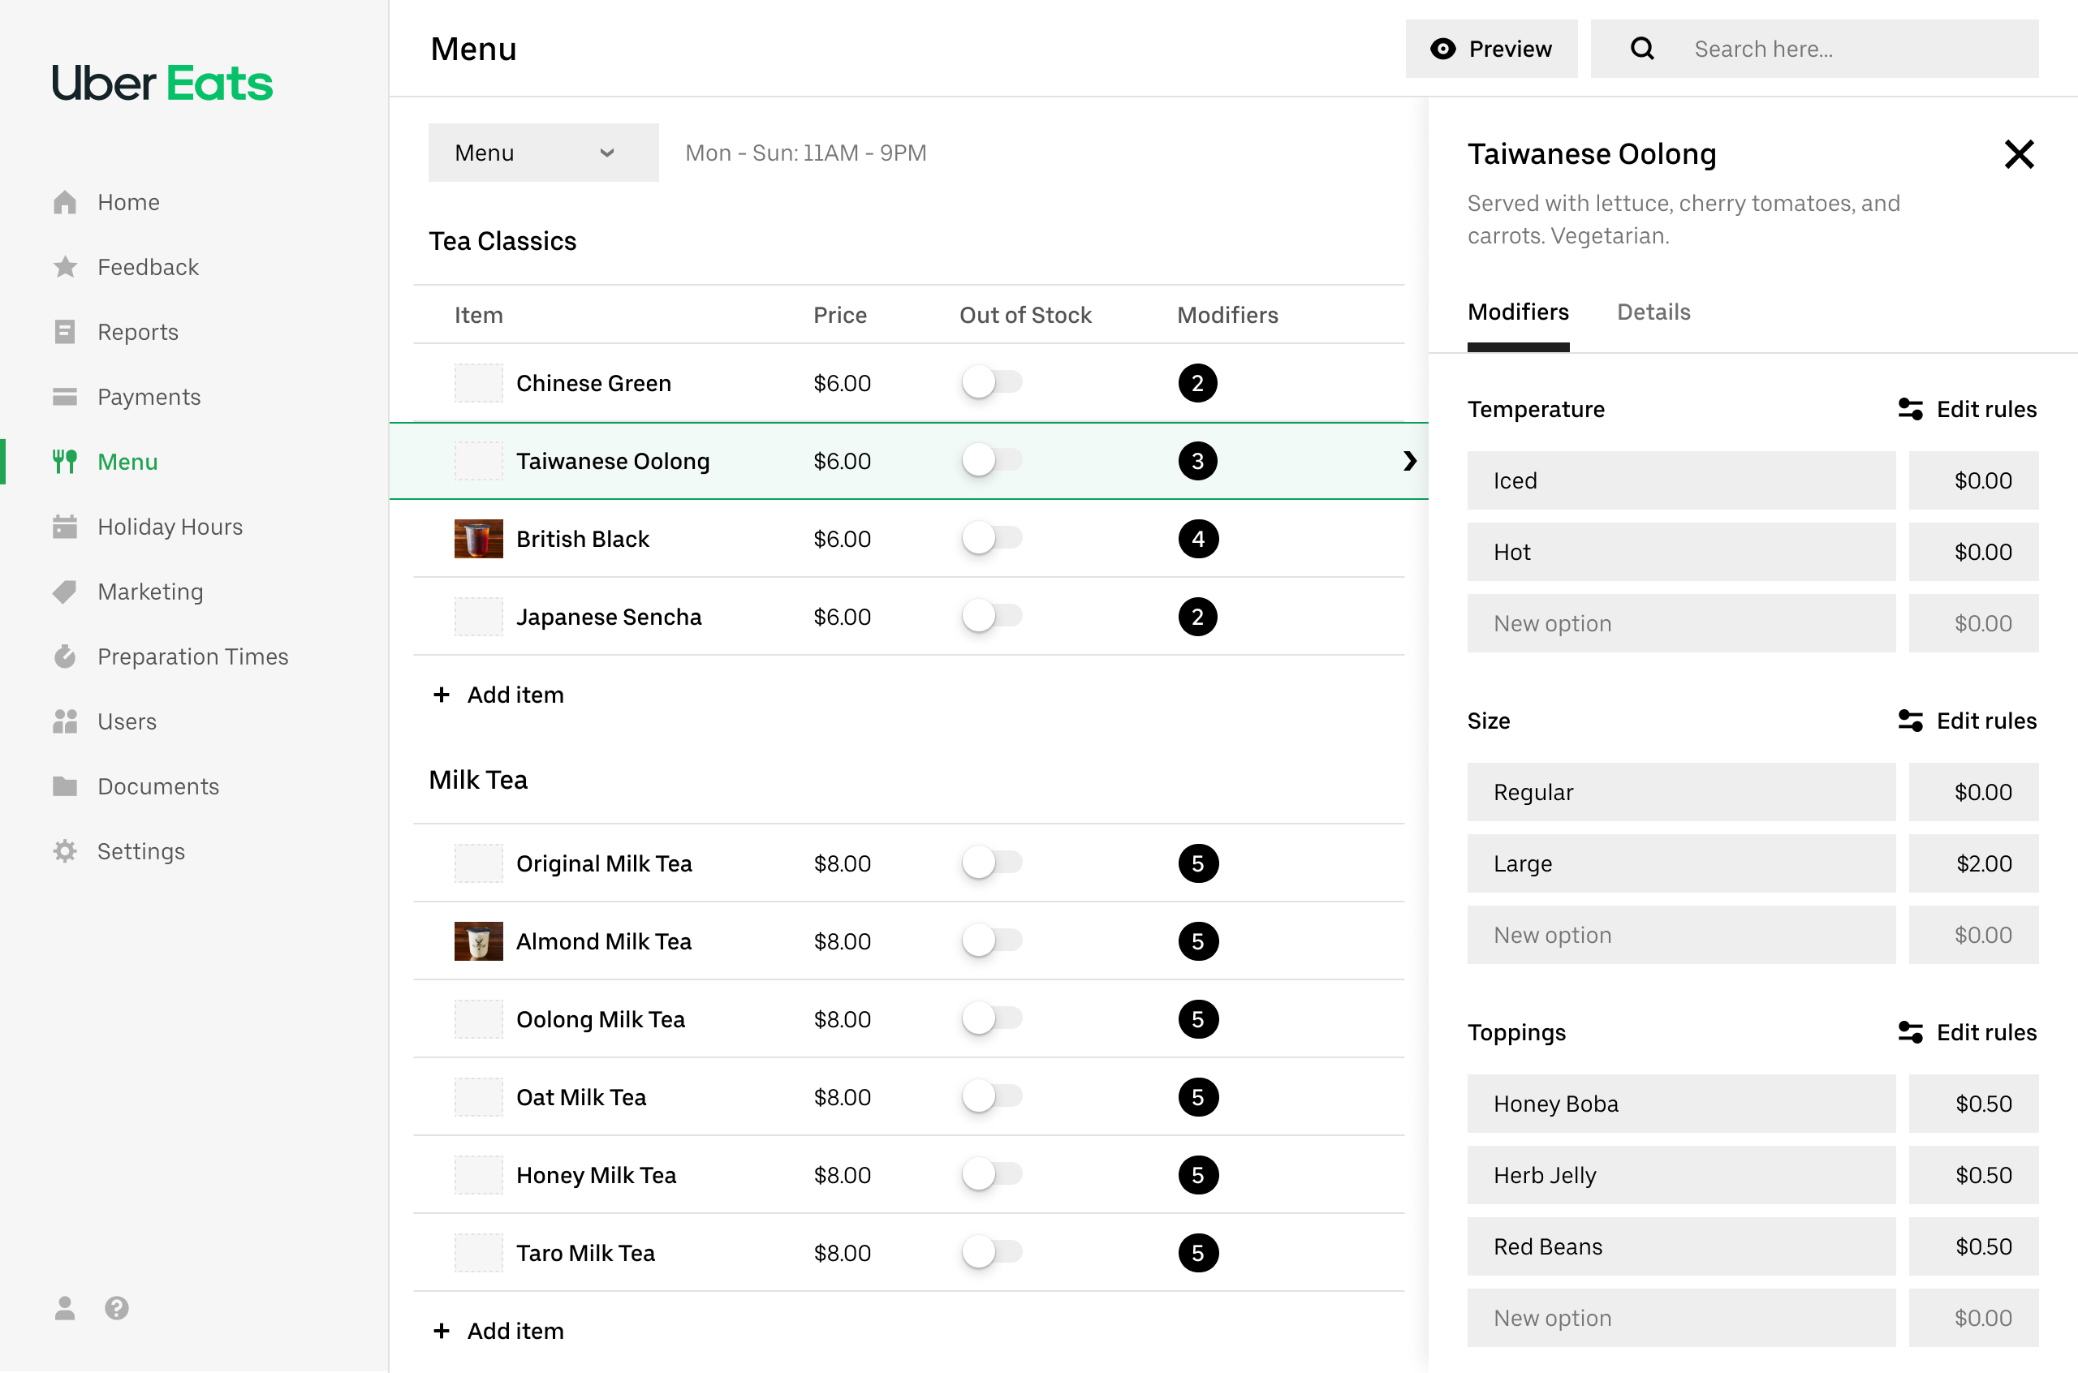Open the help icon at bottom left
The height and width of the screenshot is (1373, 2078).
click(x=116, y=1308)
